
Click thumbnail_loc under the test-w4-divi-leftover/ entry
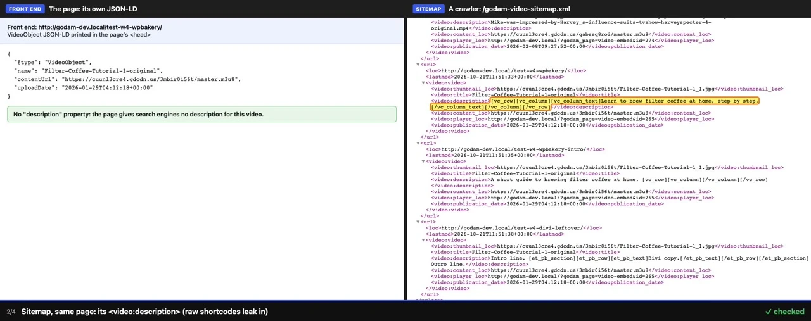(607, 246)
